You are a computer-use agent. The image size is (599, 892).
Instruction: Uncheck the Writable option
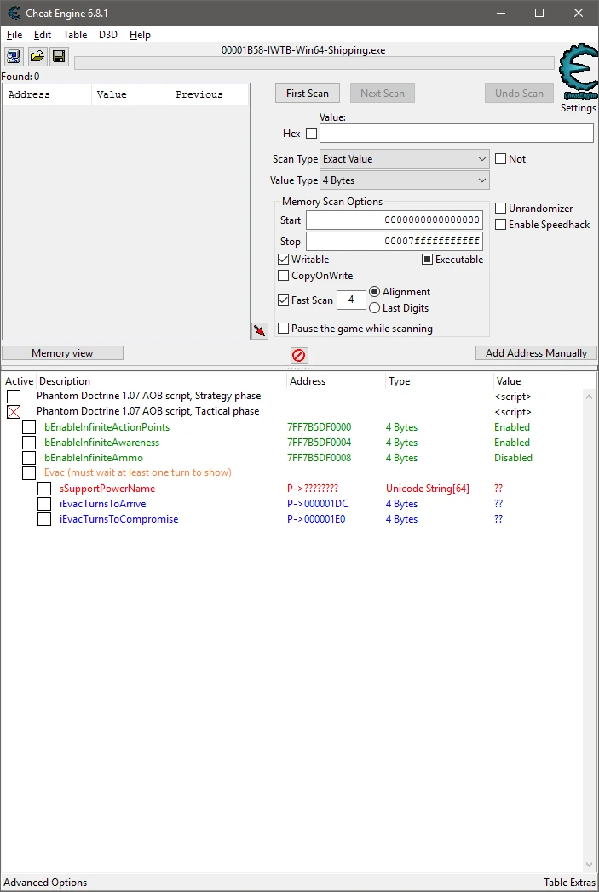click(283, 260)
